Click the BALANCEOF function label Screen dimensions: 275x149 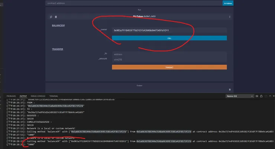(x=58, y=25)
